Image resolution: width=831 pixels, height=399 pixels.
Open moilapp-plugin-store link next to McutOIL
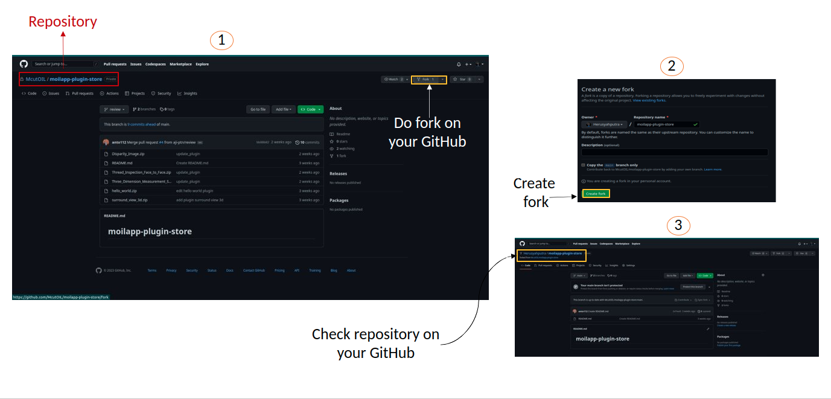pos(76,79)
